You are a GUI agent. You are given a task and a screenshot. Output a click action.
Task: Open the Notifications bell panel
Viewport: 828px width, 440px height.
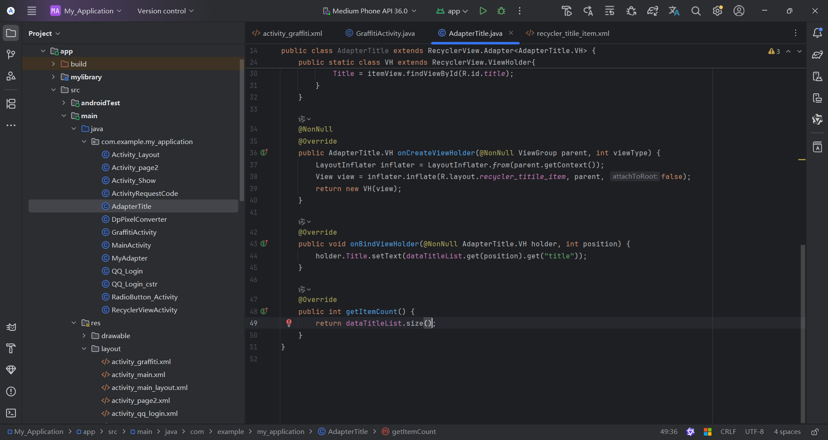(x=817, y=33)
